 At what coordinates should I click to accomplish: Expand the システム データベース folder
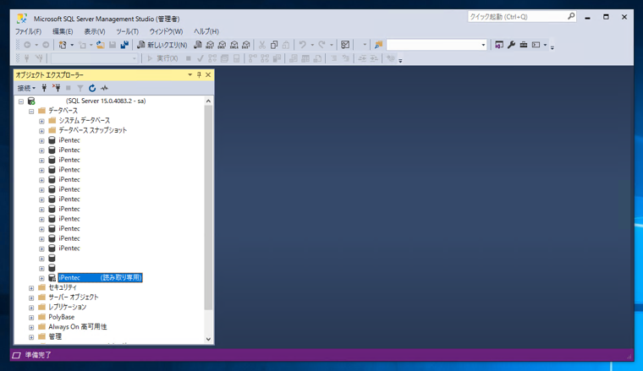point(41,121)
